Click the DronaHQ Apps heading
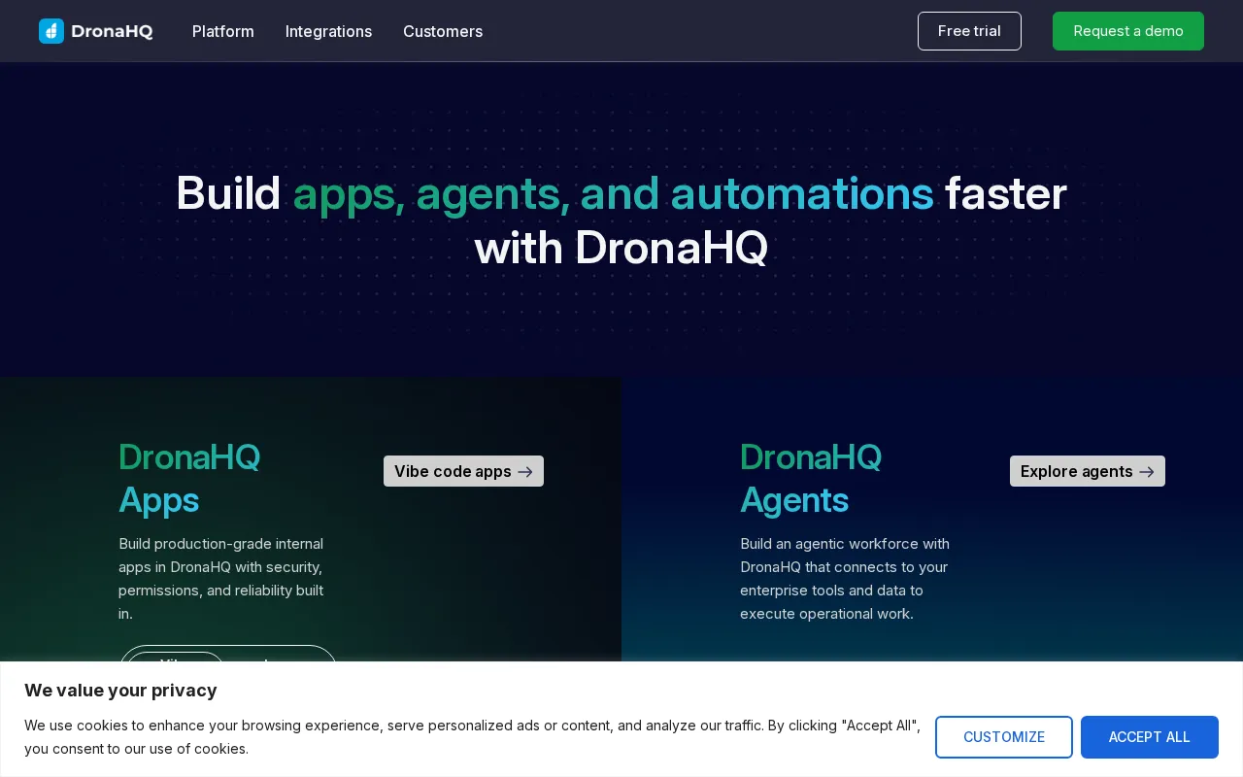The width and height of the screenshot is (1243, 777). [189, 478]
